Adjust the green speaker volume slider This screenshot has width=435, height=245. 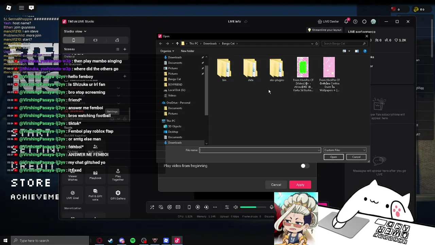tap(253, 207)
